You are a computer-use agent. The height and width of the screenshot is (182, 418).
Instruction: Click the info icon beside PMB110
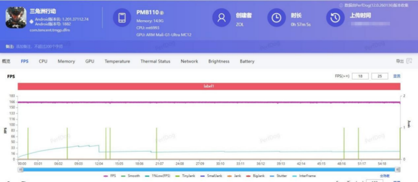click(x=162, y=13)
